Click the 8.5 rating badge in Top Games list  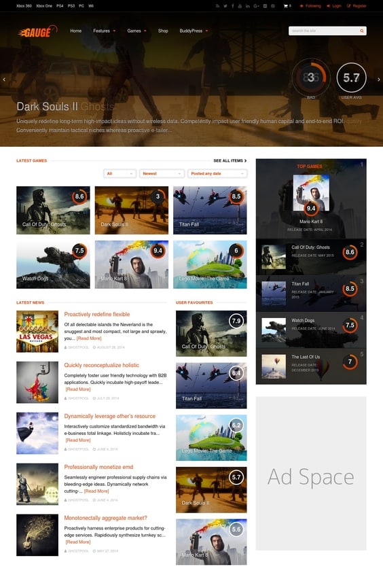coord(350,289)
